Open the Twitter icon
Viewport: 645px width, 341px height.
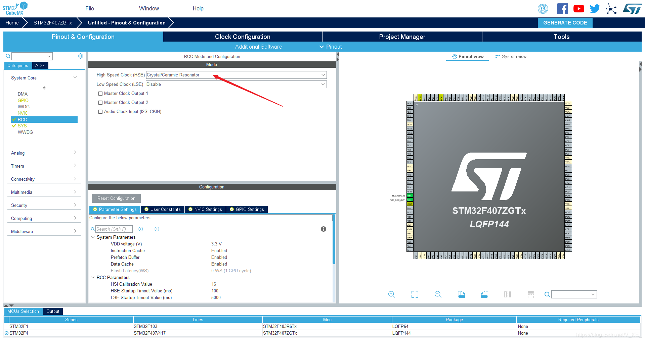pos(595,9)
